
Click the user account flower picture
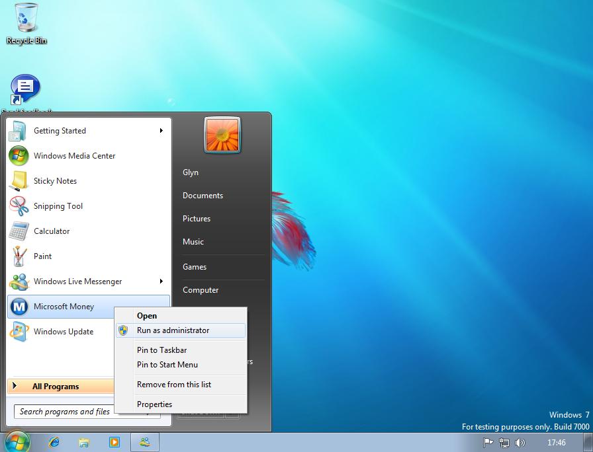[x=222, y=135]
